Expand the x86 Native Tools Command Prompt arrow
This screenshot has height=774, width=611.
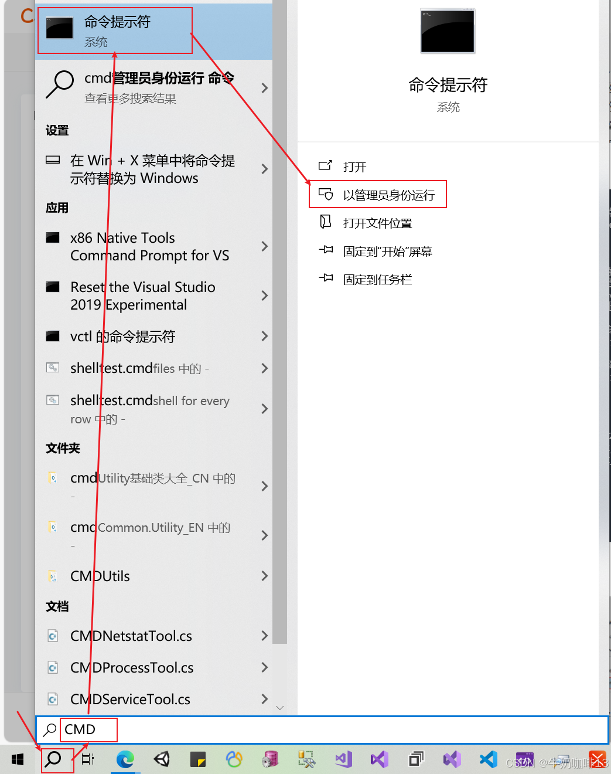click(x=265, y=246)
